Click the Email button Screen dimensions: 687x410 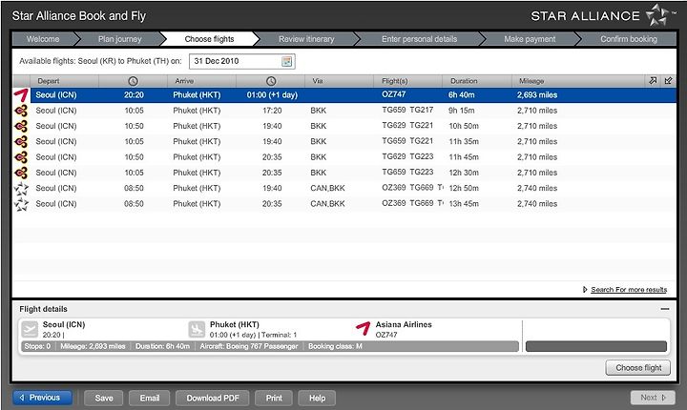[x=150, y=399]
